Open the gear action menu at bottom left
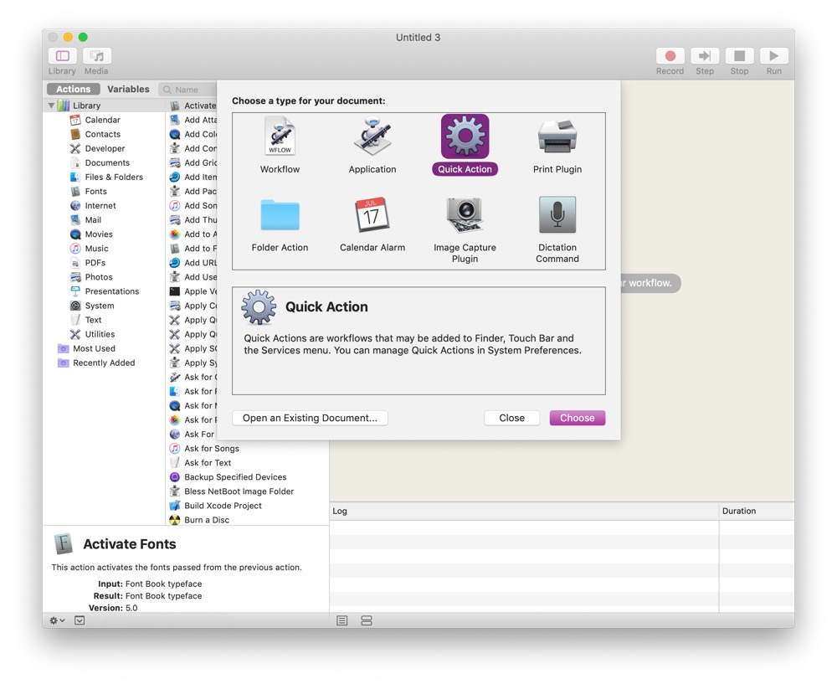The image size is (837, 684). coord(53,620)
